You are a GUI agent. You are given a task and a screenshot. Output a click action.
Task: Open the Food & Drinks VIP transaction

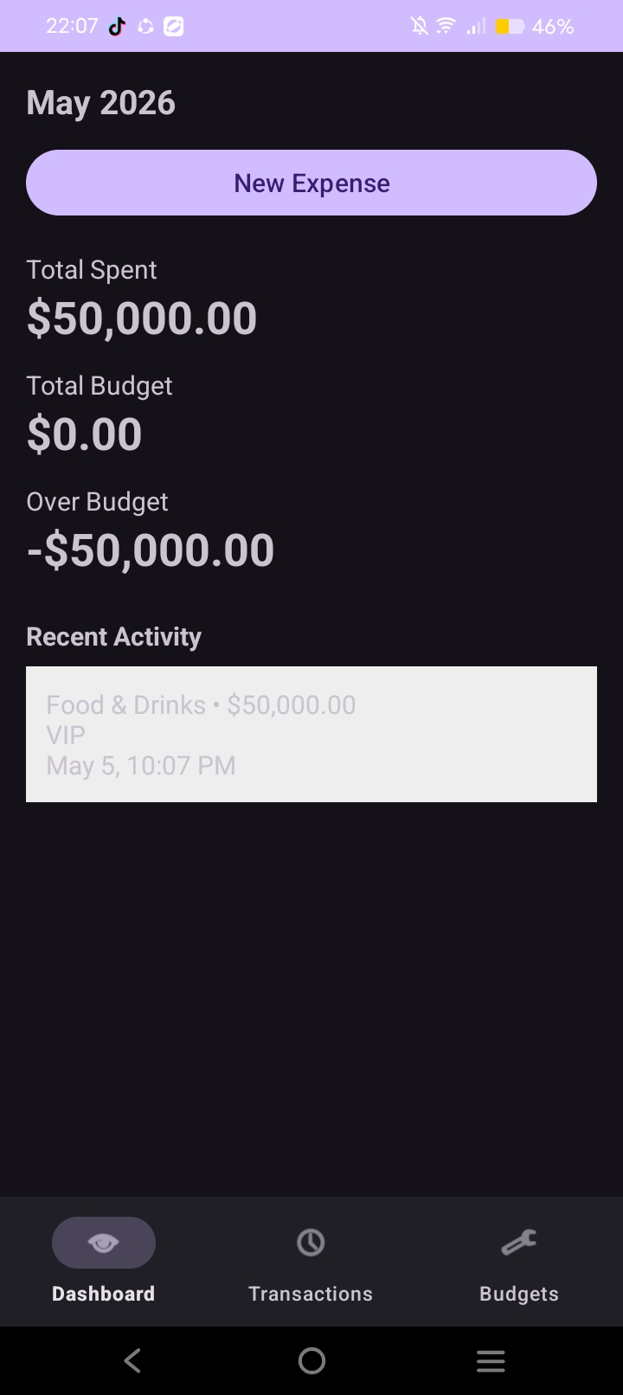(x=311, y=734)
